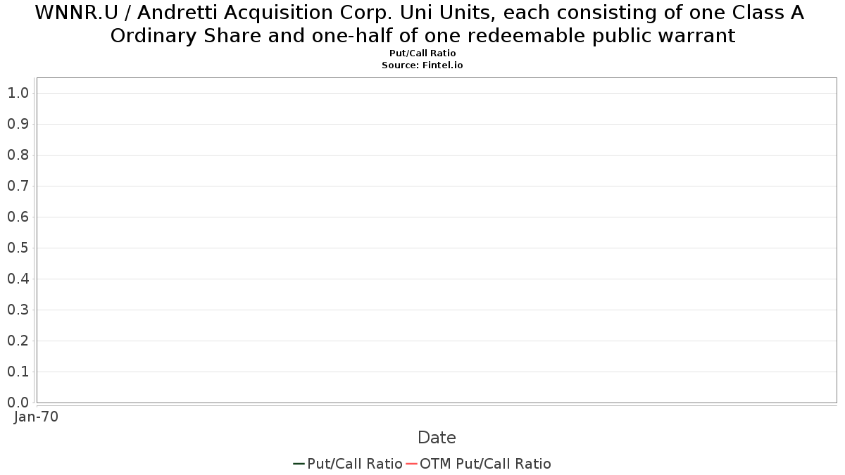
Task: Click the 0.3 y-axis tick label
Action: (x=18, y=310)
